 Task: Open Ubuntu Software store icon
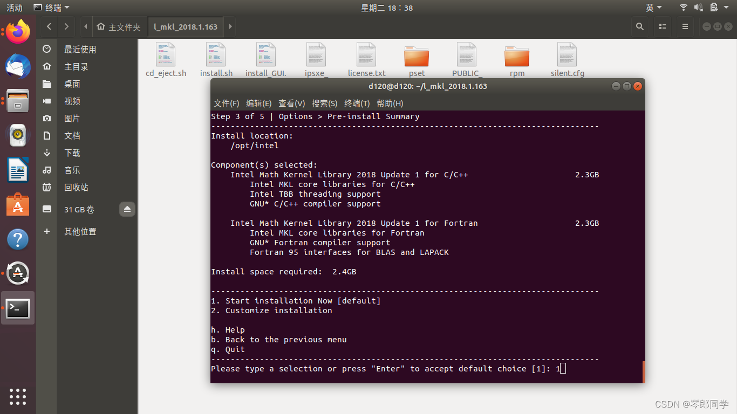pos(18,205)
